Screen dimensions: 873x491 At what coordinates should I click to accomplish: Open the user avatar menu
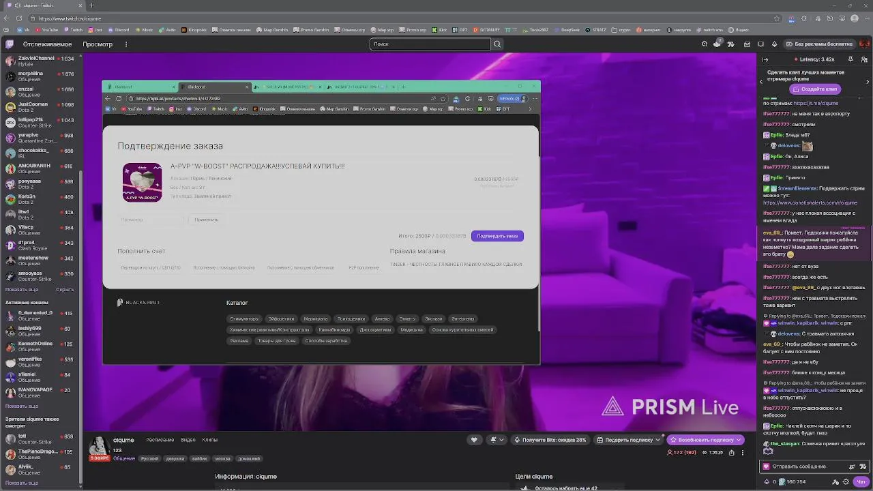point(865,44)
